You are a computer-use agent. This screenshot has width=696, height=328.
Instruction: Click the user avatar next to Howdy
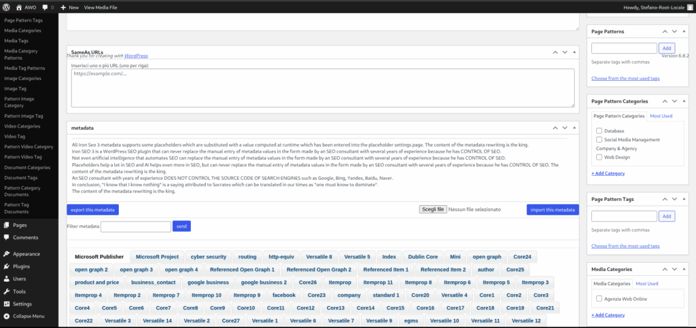[690, 7]
